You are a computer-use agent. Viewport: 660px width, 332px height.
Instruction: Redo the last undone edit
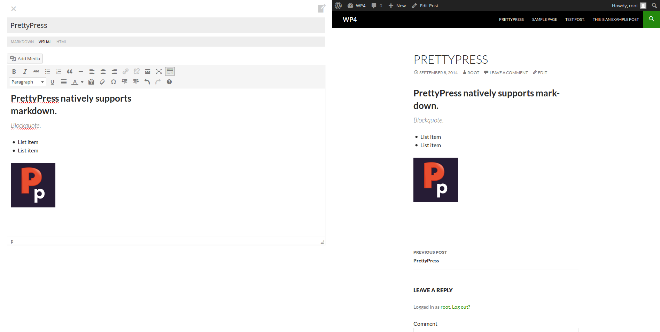tap(158, 82)
